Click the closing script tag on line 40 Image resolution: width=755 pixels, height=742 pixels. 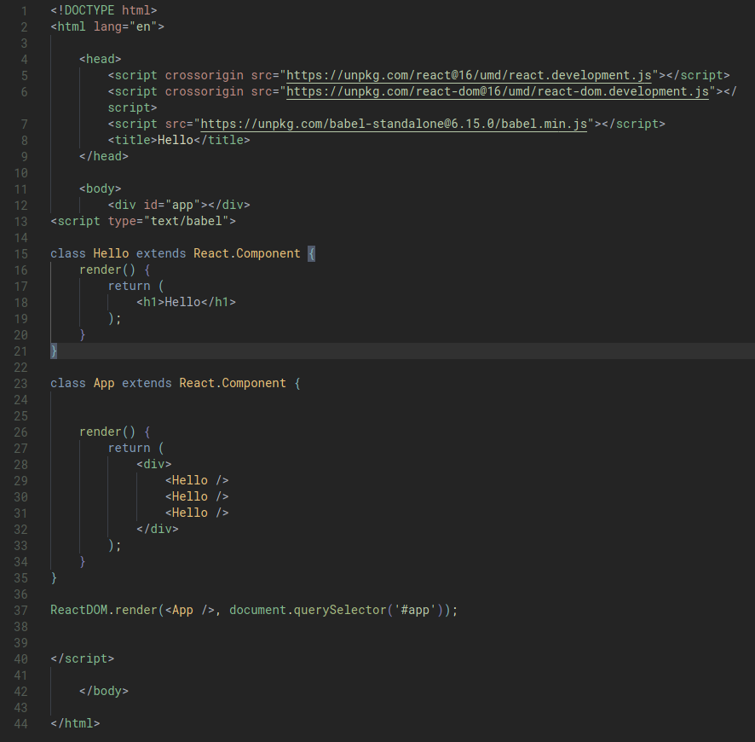click(x=83, y=658)
